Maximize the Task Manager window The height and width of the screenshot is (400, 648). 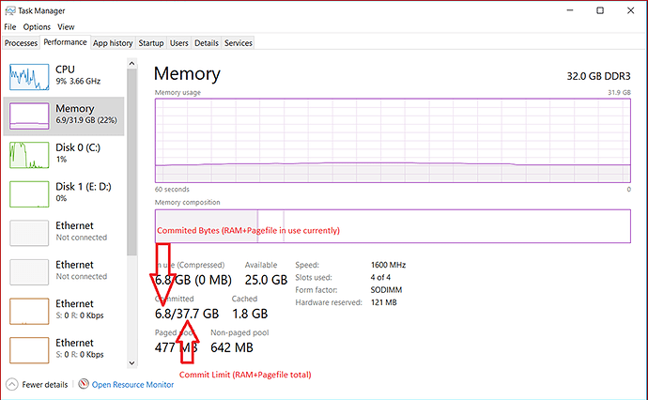coord(600,10)
